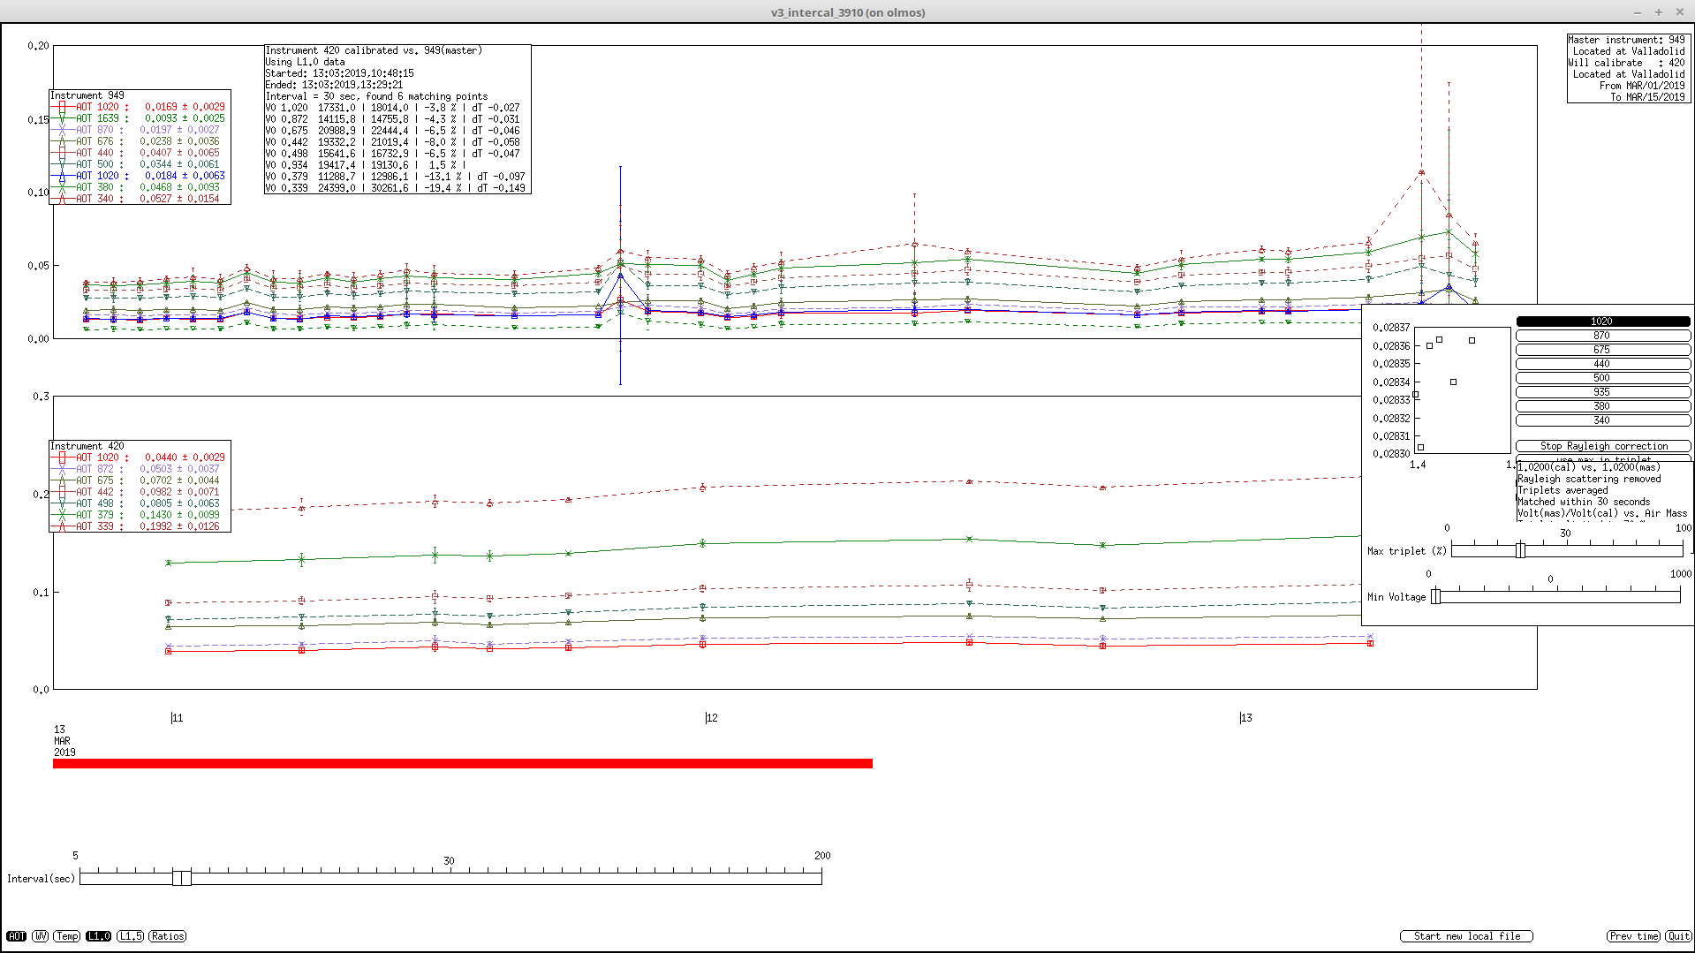The height and width of the screenshot is (953, 1695).
Task: Pick the 380 wavelength channel
Action: [x=1603, y=406]
